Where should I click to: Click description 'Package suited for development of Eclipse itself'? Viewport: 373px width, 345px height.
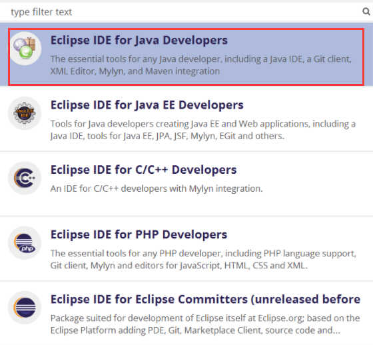pyautogui.click(x=205, y=324)
